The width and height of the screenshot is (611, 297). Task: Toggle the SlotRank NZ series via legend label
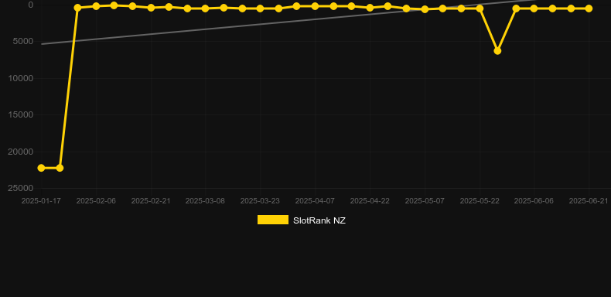pos(319,220)
